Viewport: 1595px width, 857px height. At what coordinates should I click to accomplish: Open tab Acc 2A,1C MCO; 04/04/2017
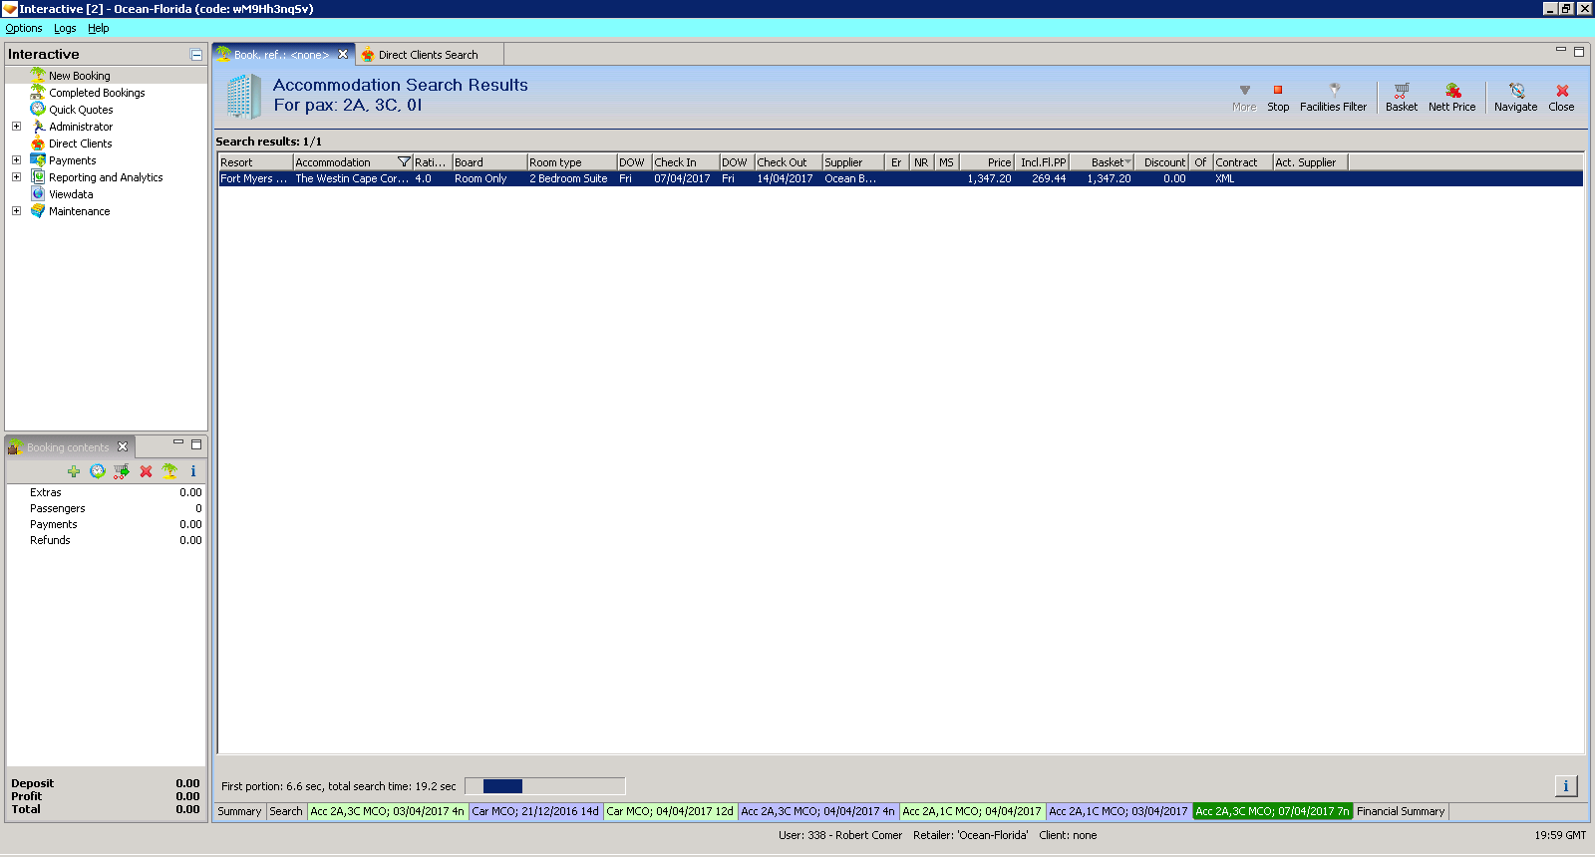tap(972, 811)
